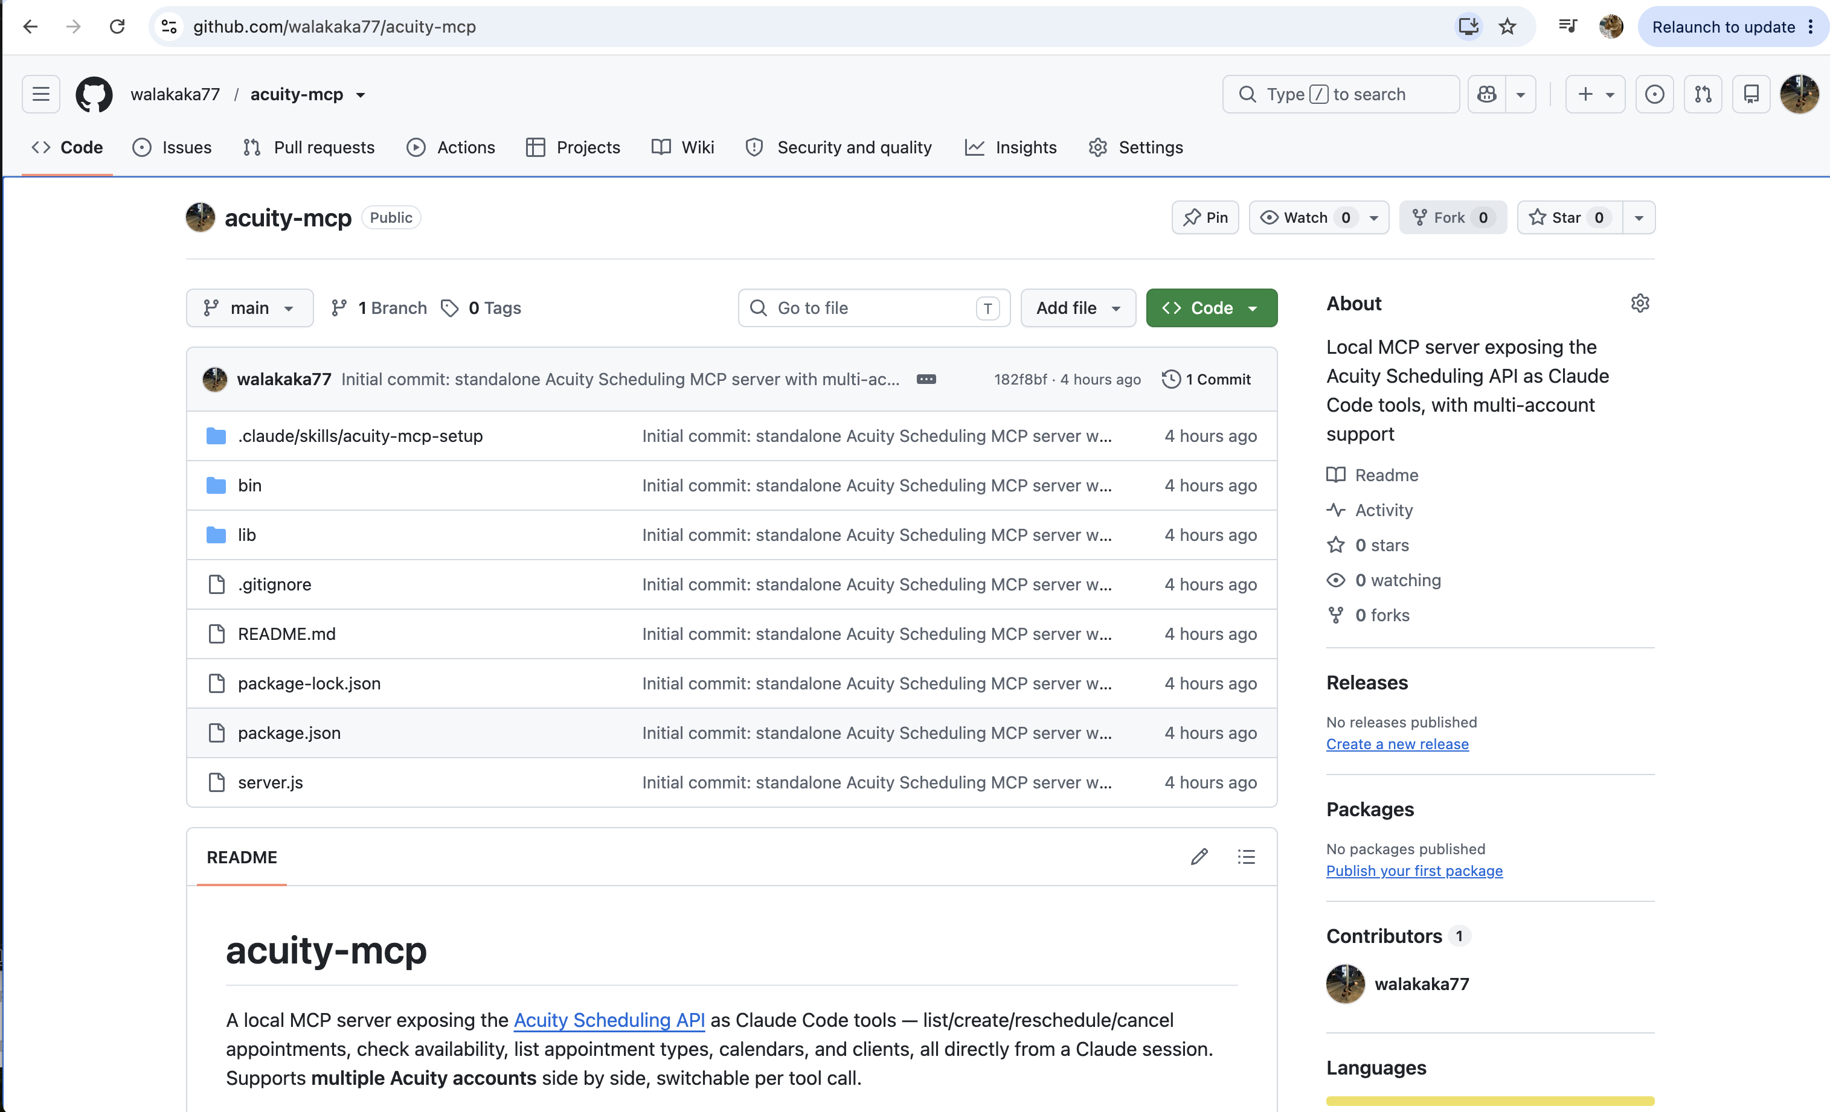Select the README tab header
The image size is (1830, 1112).
pyautogui.click(x=242, y=857)
